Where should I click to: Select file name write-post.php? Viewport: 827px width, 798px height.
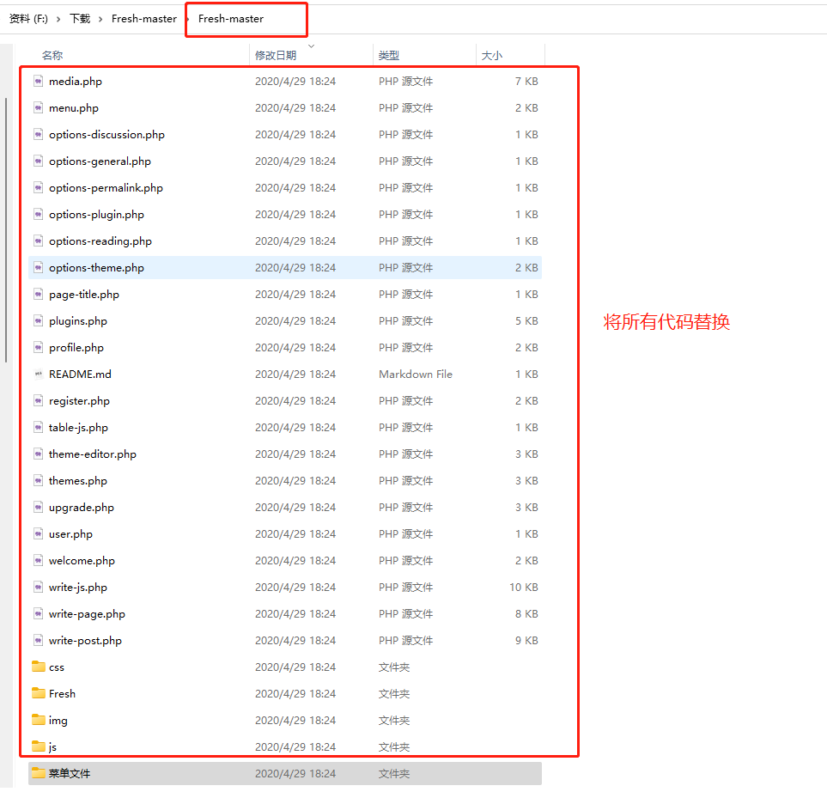tap(85, 641)
